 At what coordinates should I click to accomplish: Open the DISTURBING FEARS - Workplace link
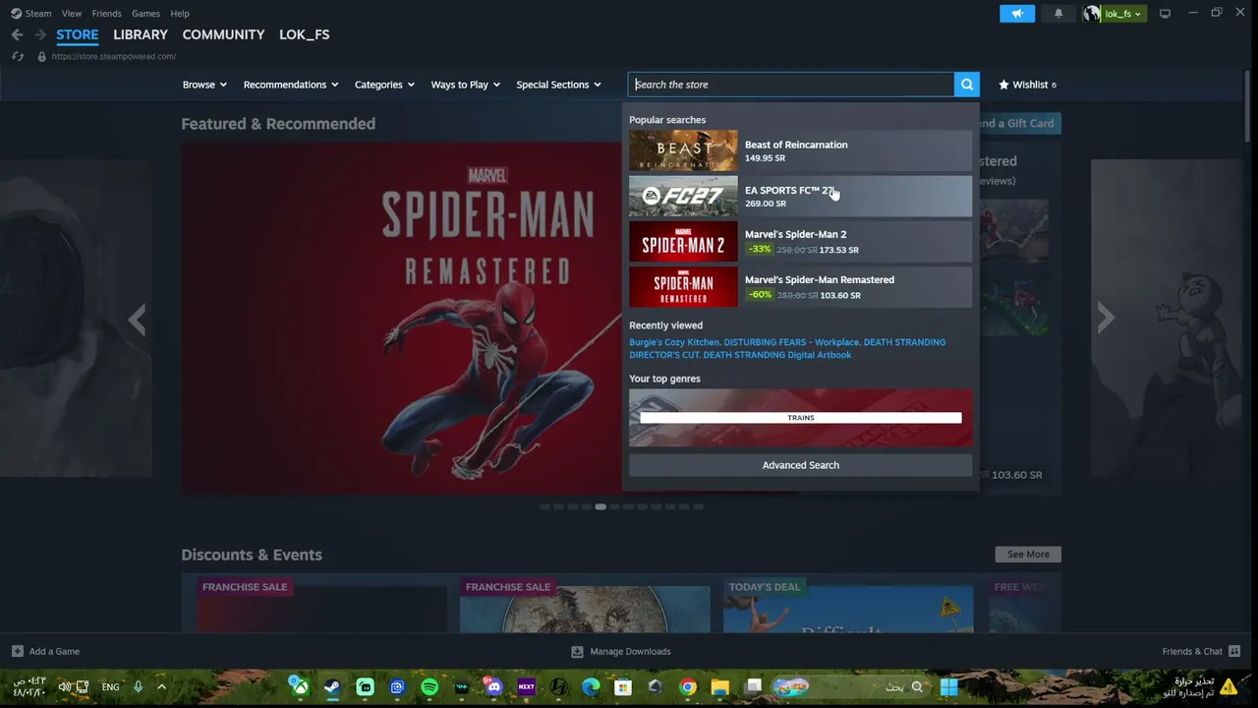tap(791, 342)
